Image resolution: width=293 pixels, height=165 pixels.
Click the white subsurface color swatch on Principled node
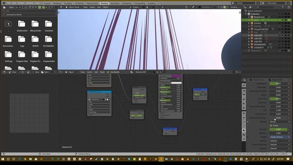tap(176, 83)
